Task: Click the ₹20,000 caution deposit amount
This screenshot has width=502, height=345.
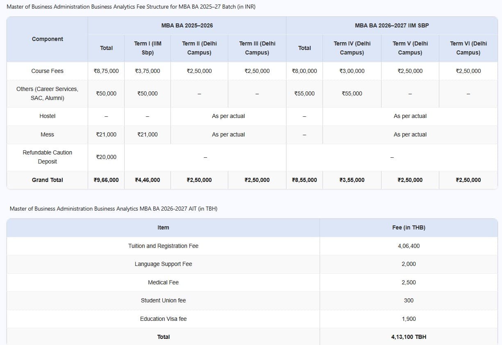Action: coord(106,157)
